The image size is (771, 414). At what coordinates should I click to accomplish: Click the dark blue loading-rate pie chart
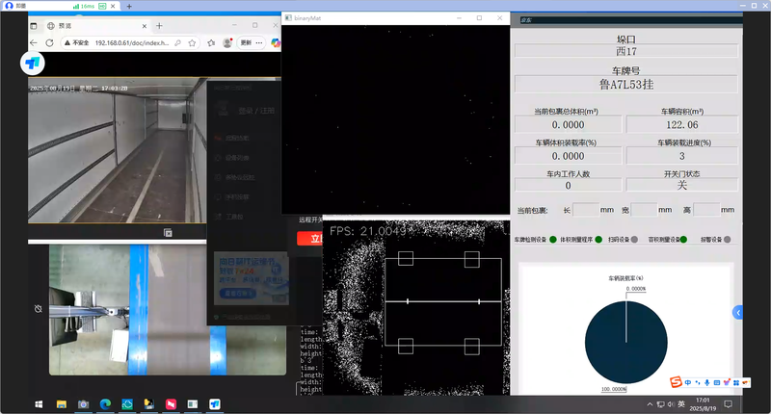(x=625, y=343)
